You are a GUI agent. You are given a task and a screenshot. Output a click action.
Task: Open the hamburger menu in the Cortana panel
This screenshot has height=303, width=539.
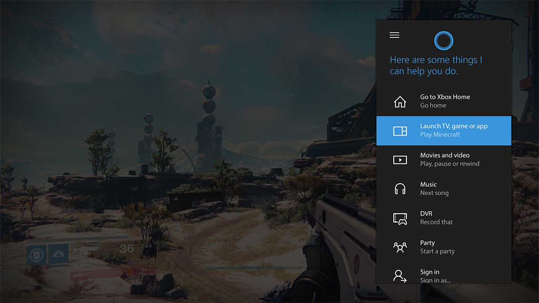click(x=394, y=35)
